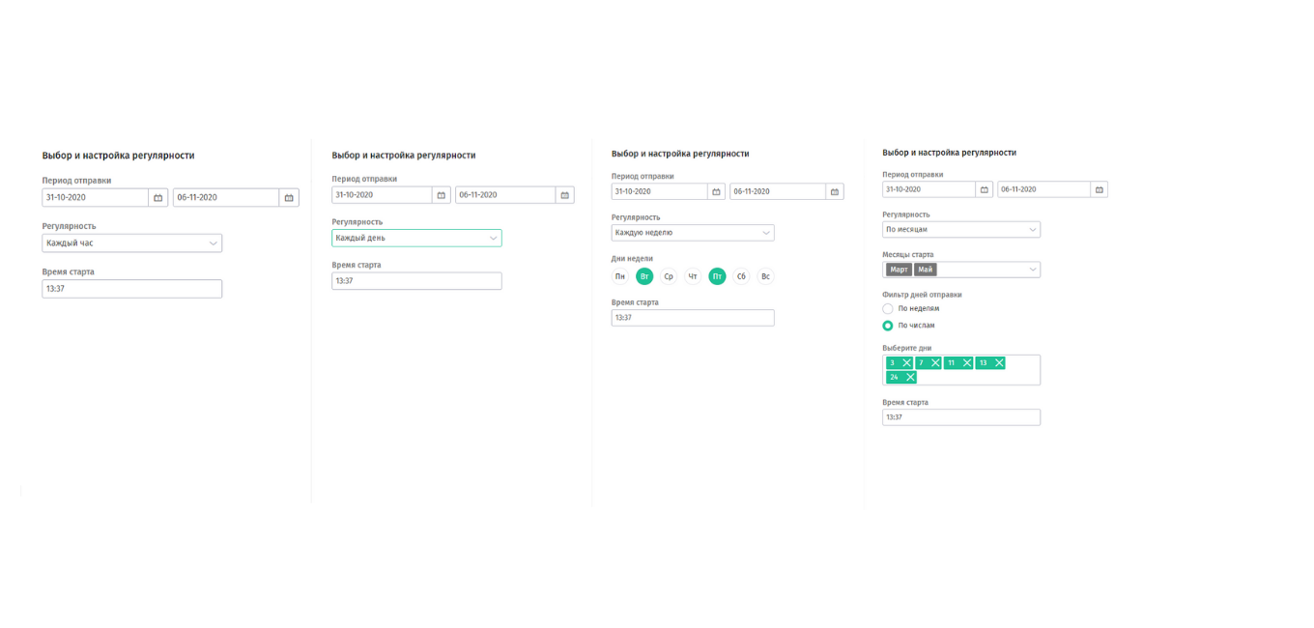Click the 13:37 time field under Каждый день
Viewport: 1314px width, 628px height.
[x=416, y=281]
